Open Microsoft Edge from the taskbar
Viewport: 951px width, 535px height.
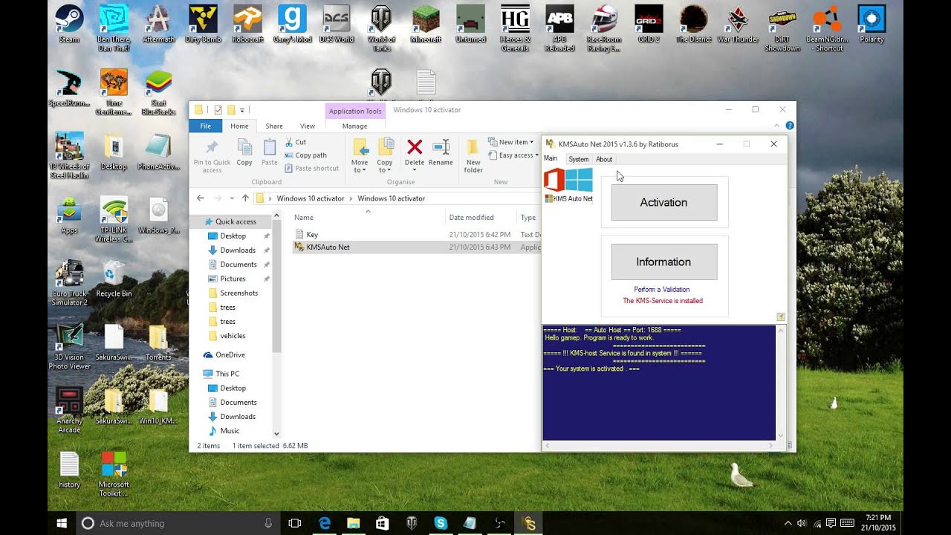[325, 523]
